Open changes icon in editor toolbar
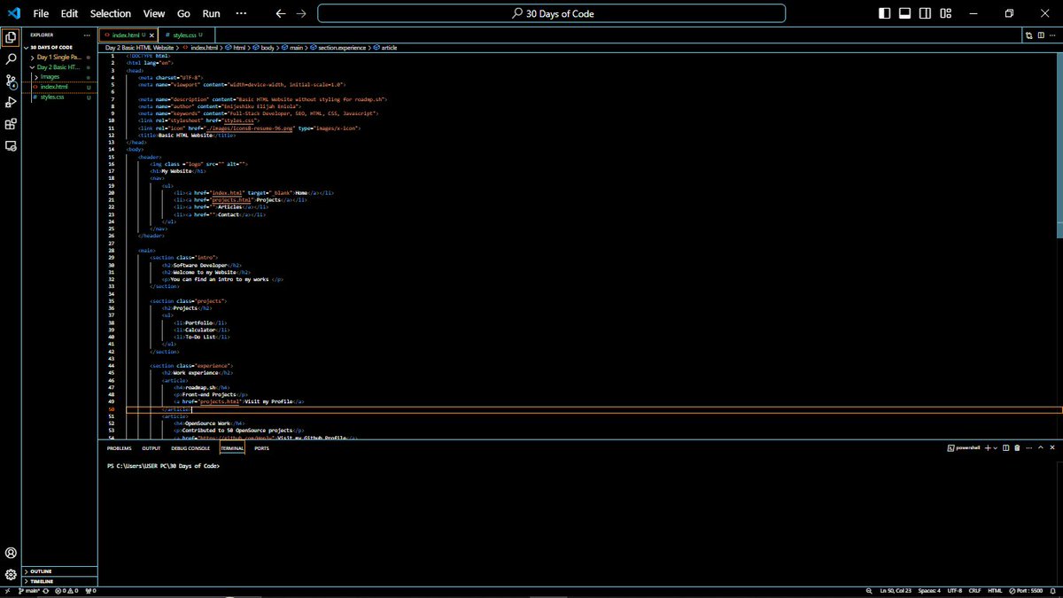The image size is (1063, 598). click(x=1029, y=35)
